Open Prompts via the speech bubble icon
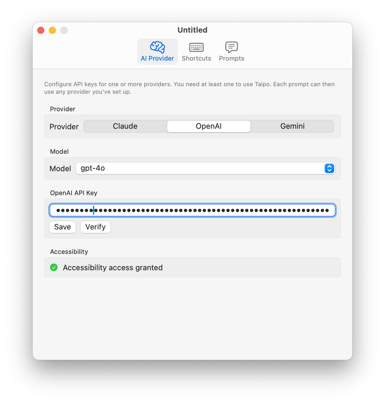Screen dimensions: 385x403 (x=231, y=47)
